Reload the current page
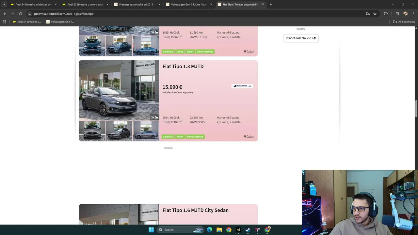 coord(20,14)
